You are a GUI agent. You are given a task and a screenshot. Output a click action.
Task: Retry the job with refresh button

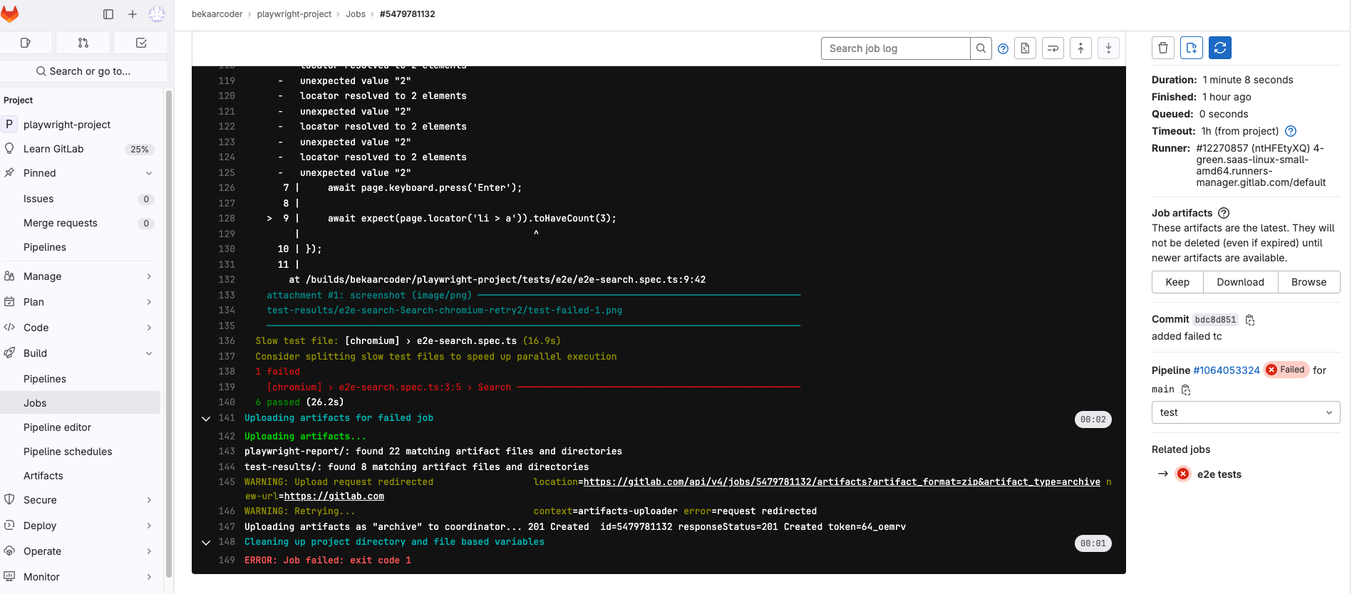coord(1220,48)
